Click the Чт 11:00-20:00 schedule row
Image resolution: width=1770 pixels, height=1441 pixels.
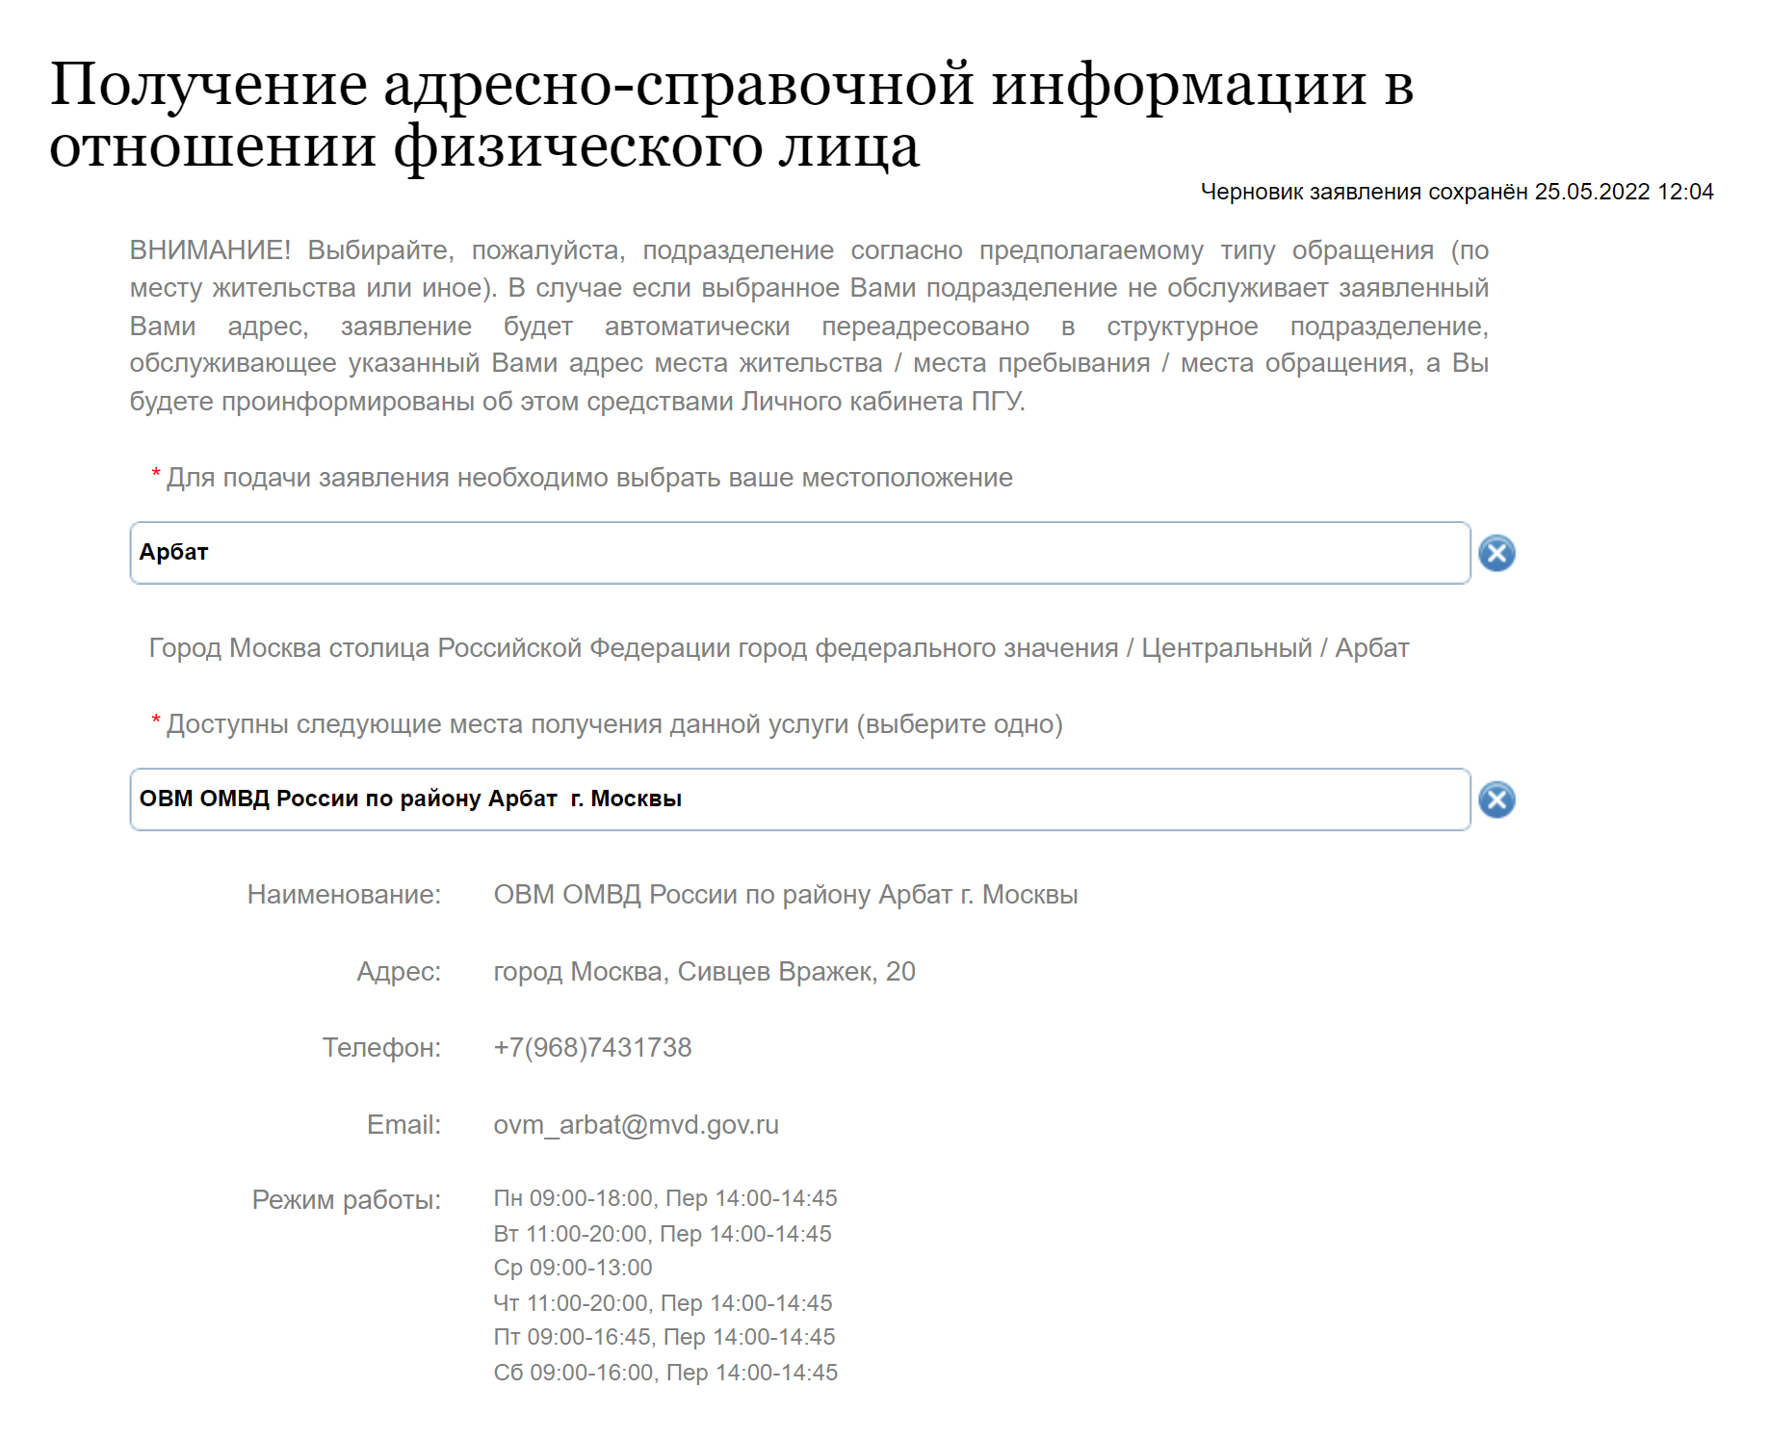click(663, 1303)
